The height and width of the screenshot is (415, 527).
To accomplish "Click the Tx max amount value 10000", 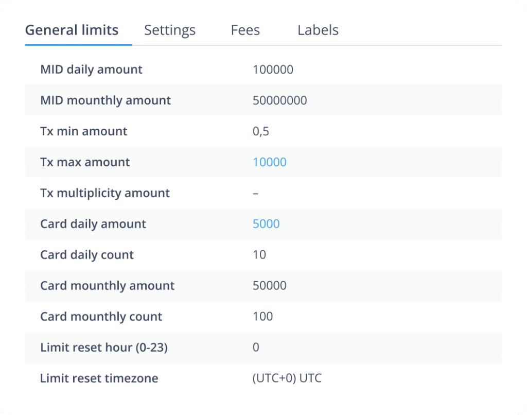I will (x=269, y=162).
